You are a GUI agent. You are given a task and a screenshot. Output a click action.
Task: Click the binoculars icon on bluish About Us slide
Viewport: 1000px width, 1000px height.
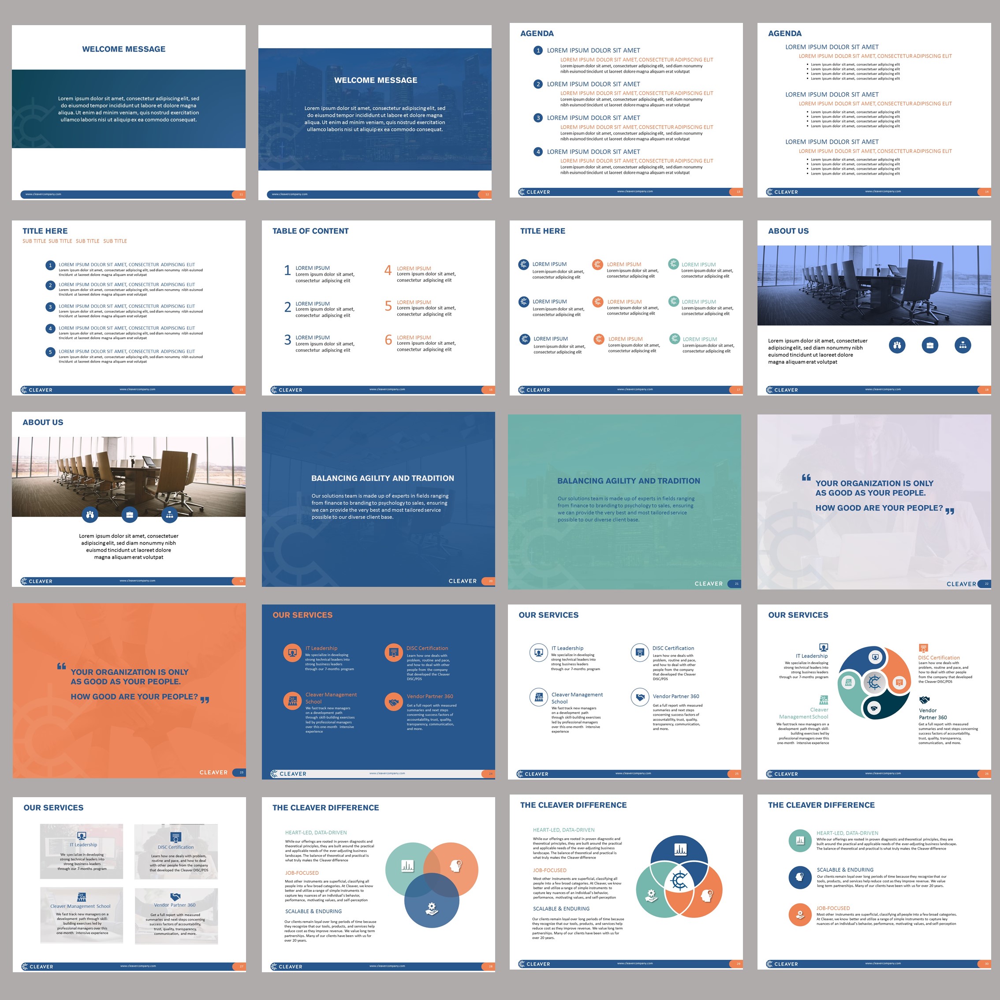(x=897, y=345)
